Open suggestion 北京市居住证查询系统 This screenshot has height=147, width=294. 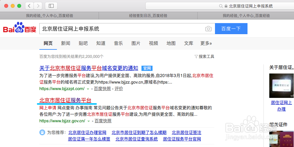click(x=137, y=139)
